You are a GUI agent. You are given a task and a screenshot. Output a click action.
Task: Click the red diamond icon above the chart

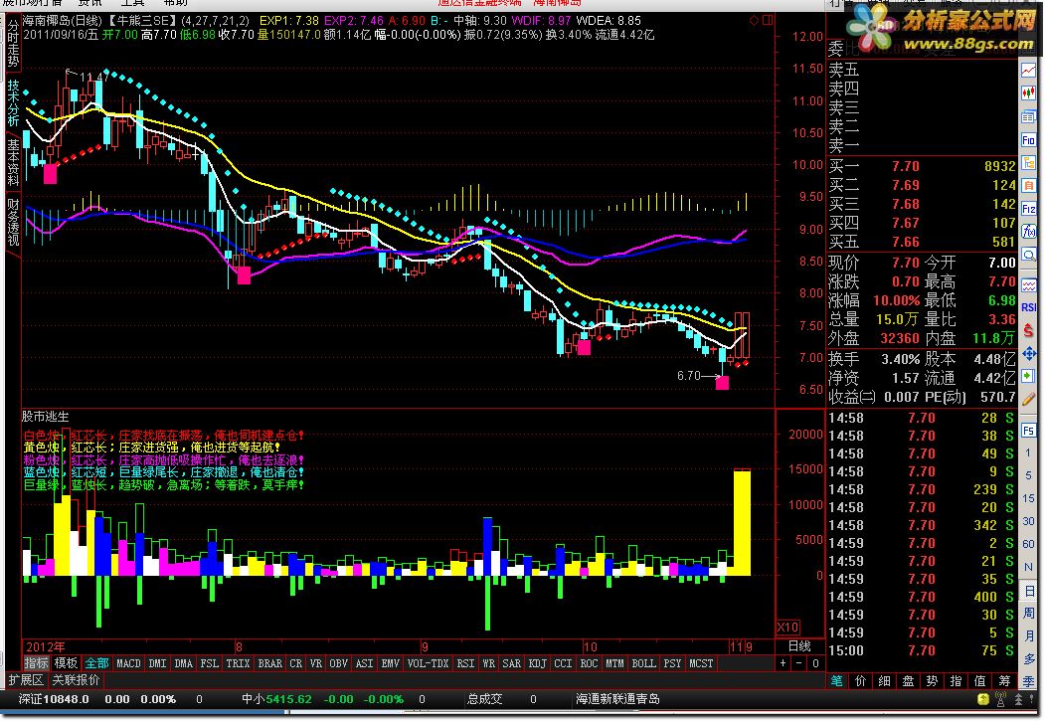755,20
